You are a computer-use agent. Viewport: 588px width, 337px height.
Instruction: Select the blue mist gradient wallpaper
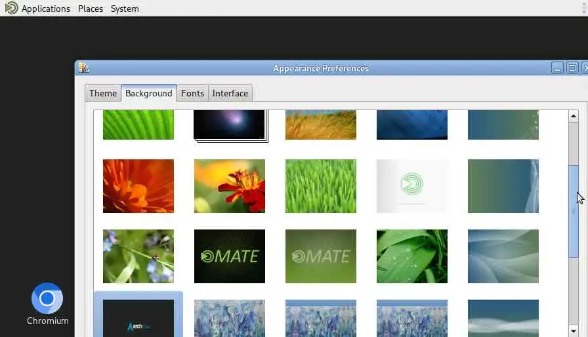click(x=503, y=318)
